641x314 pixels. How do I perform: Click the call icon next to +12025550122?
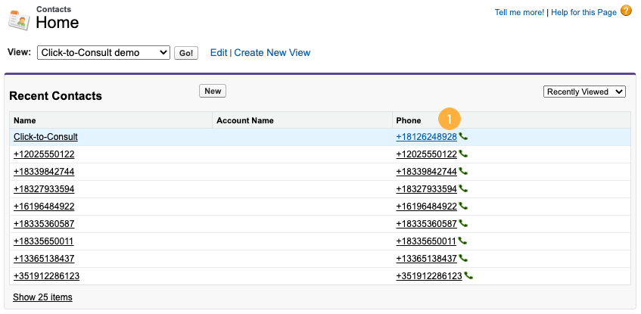pyautogui.click(x=463, y=154)
